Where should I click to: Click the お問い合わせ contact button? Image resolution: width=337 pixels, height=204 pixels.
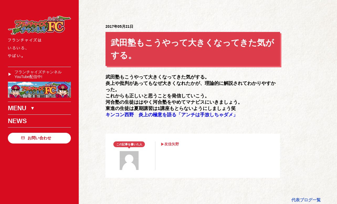coord(39,138)
